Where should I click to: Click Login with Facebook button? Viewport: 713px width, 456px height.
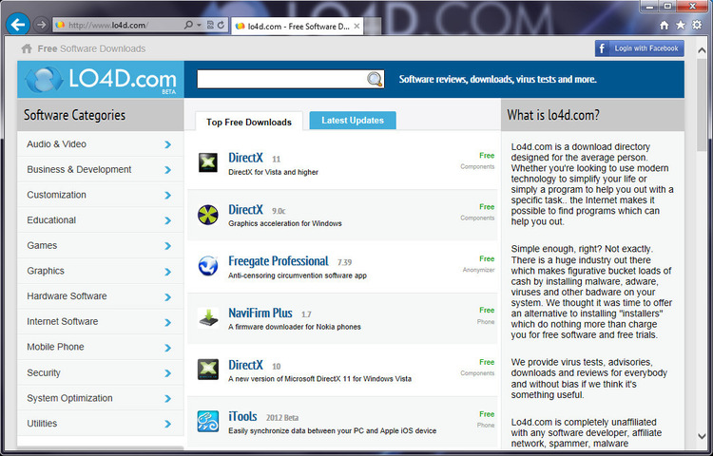pos(640,48)
